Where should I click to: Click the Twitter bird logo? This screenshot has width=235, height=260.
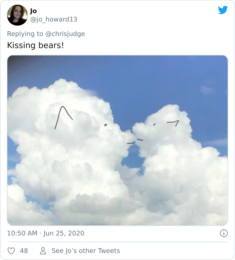223,10
